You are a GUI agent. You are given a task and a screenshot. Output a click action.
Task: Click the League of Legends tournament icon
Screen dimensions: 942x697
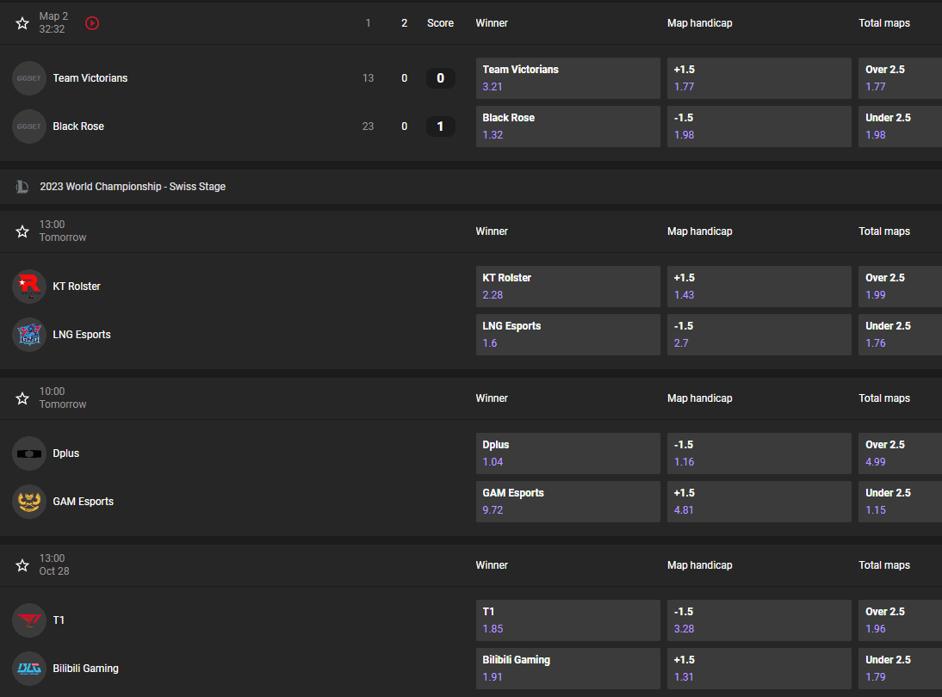tap(22, 187)
